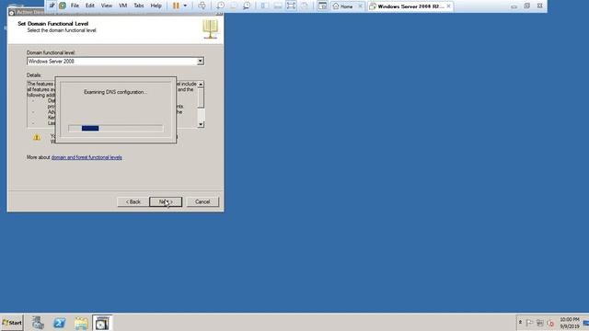
Task: Click the pin icon in VMware toolbar
Action: 52,6
